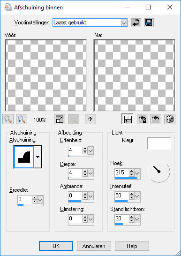The height and width of the screenshot is (256, 181).
Task: Open the Glinstering slider dropdown
Action: coord(91,219)
